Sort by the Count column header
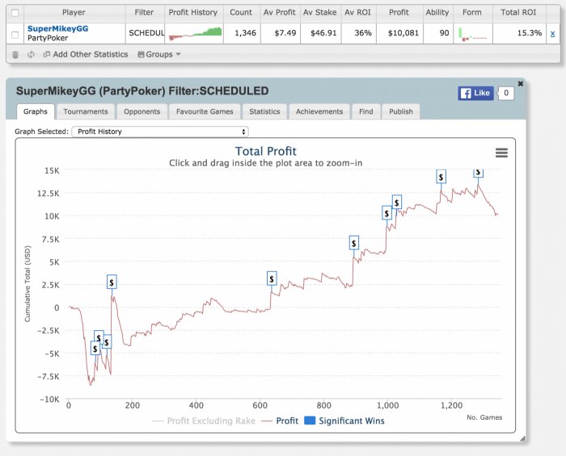The image size is (566, 456). 241,12
